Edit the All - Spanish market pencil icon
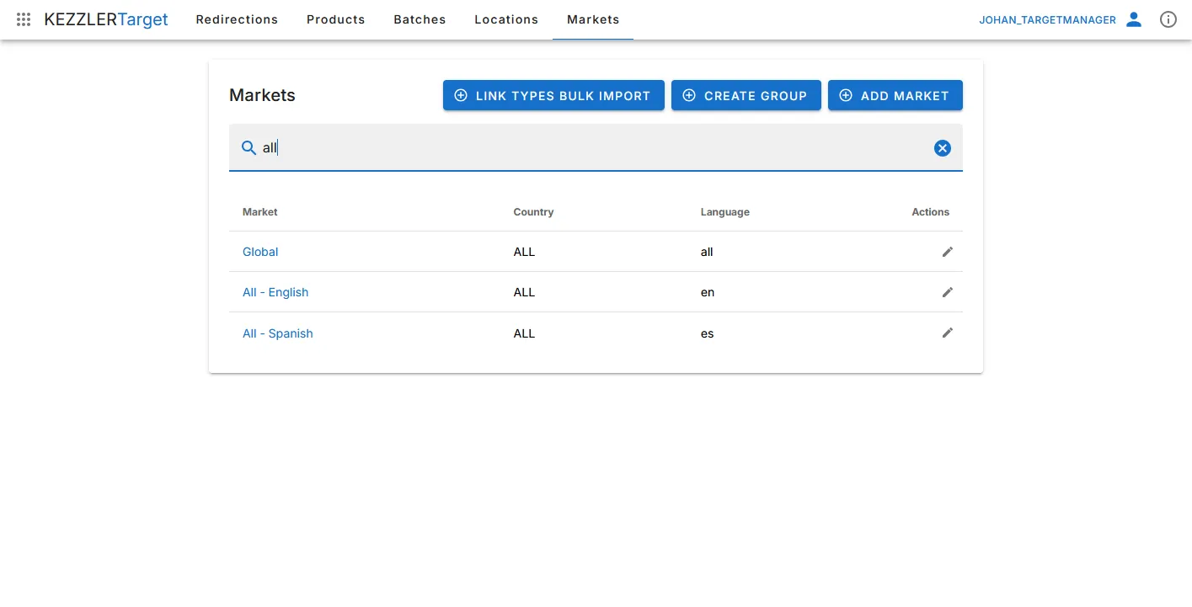 click(947, 333)
